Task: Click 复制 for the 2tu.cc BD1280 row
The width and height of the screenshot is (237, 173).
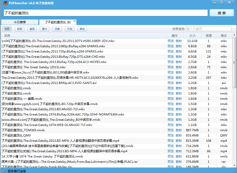Action: (179, 72)
